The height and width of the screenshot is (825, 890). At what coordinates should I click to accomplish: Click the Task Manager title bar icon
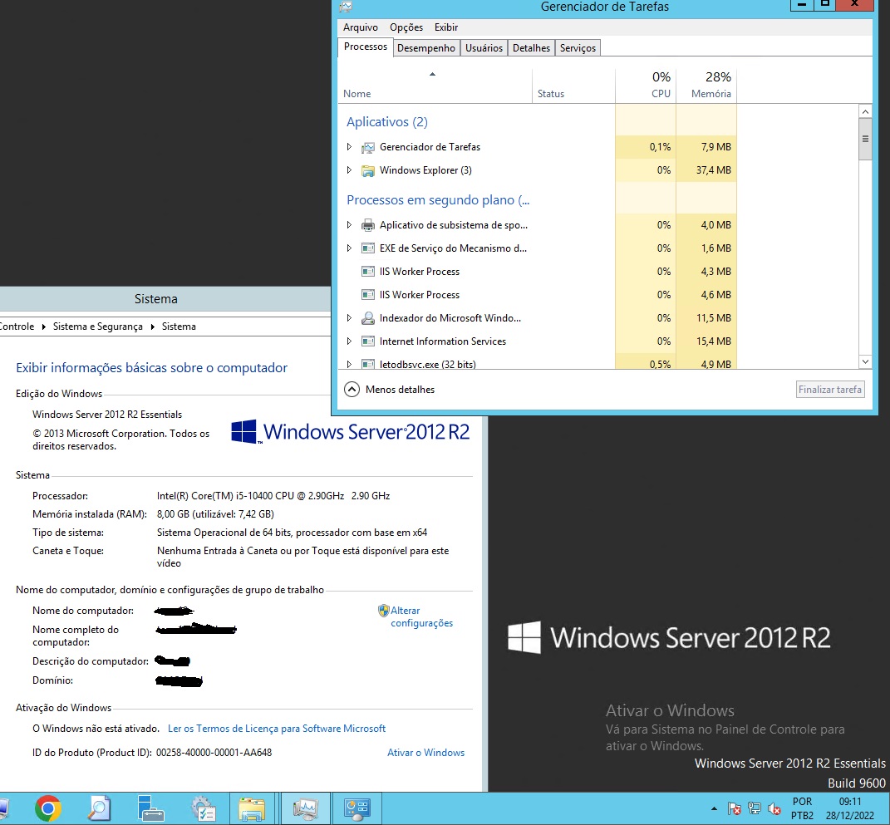click(346, 7)
